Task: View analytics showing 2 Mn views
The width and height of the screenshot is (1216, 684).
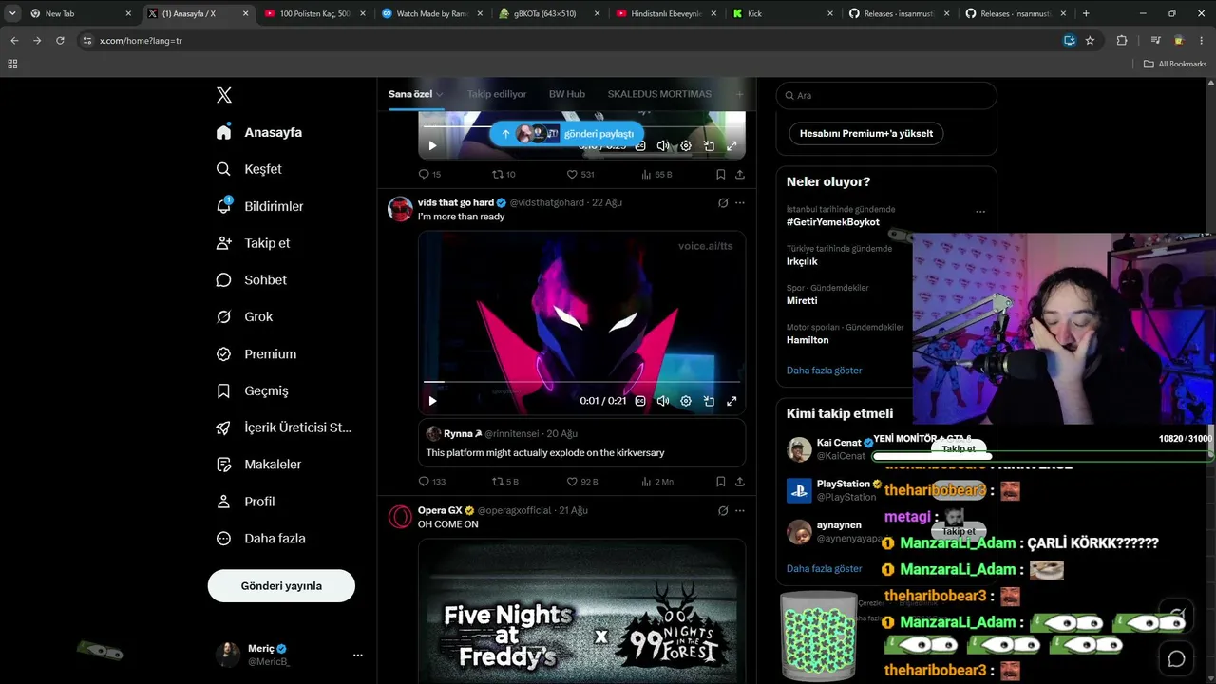Action: tap(656, 482)
